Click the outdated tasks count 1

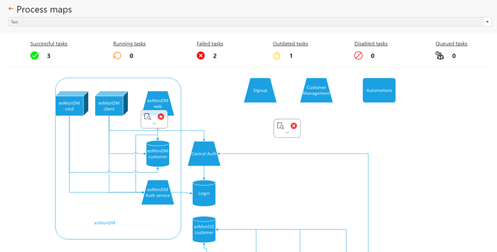coord(291,56)
